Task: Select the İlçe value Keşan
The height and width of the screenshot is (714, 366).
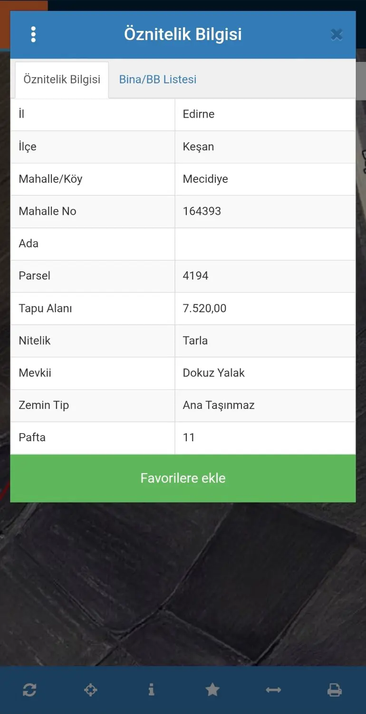Action: (x=198, y=146)
